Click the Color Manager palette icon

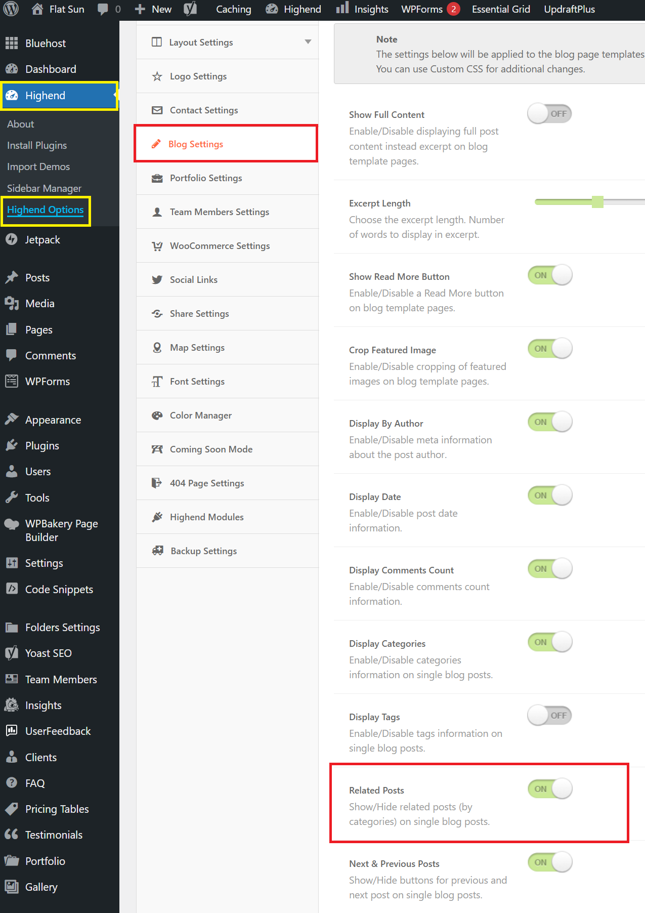pyautogui.click(x=157, y=416)
